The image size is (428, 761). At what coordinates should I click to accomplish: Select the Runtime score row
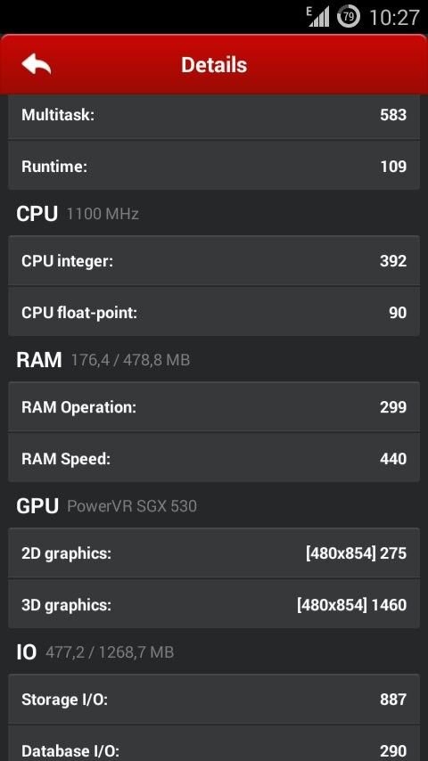(x=214, y=167)
